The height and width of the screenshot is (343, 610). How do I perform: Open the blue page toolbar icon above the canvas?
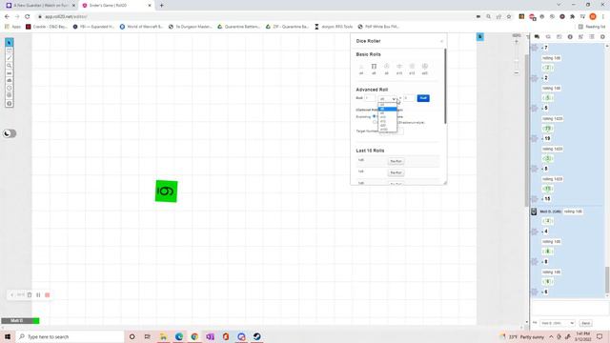480,36
